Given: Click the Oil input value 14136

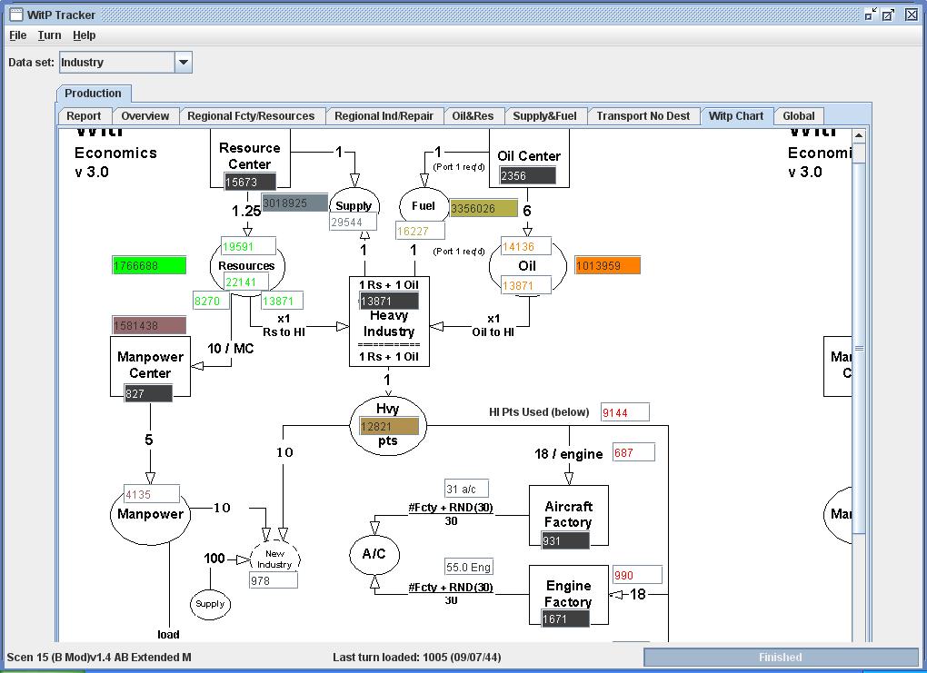Looking at the screenshot, I should (526, 246).
